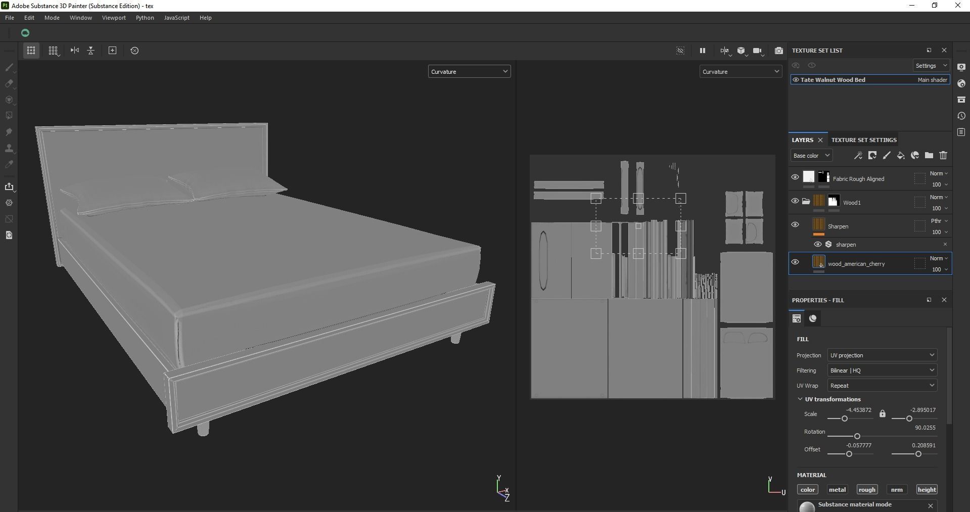Pause the viewport rendering
970x512 pixels.
(x=702, y=51)
